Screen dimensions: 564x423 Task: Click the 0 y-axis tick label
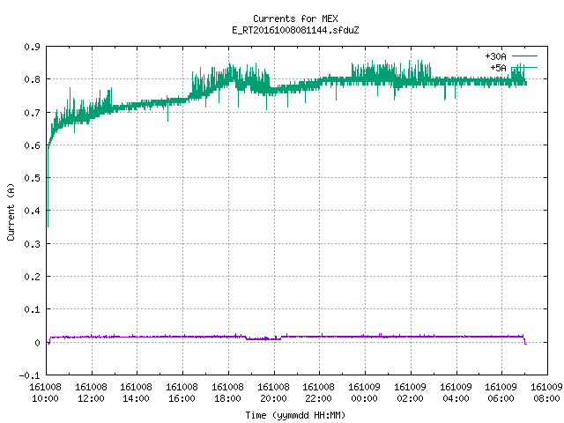click(37, 343)
